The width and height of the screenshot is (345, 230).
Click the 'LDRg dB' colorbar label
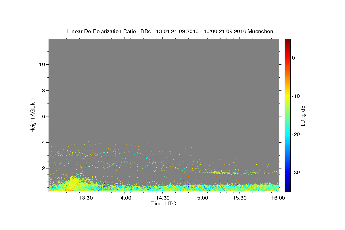pyautogui.click(x=303, y=115)
